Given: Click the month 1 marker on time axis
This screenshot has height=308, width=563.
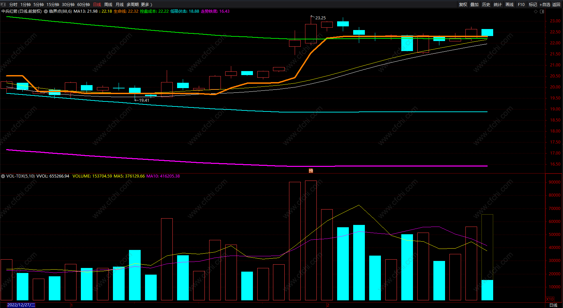Looking at the screenshot, I should click(x=72, y=305).
